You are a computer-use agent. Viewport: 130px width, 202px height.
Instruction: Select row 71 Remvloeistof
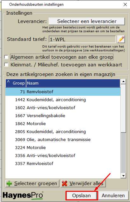(x=63, y=92)
